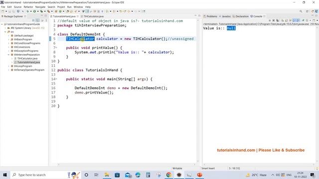Maximize the editor area
Image resolution: width=319 pixels, height=179 pixels.
(199, 15)
